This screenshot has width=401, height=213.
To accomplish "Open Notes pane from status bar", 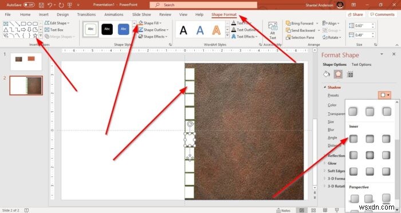I will coord(284,211).
